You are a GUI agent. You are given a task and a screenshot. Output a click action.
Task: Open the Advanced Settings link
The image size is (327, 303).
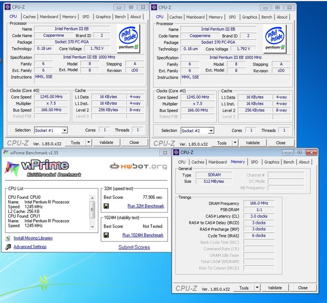(x=30, y=247)
